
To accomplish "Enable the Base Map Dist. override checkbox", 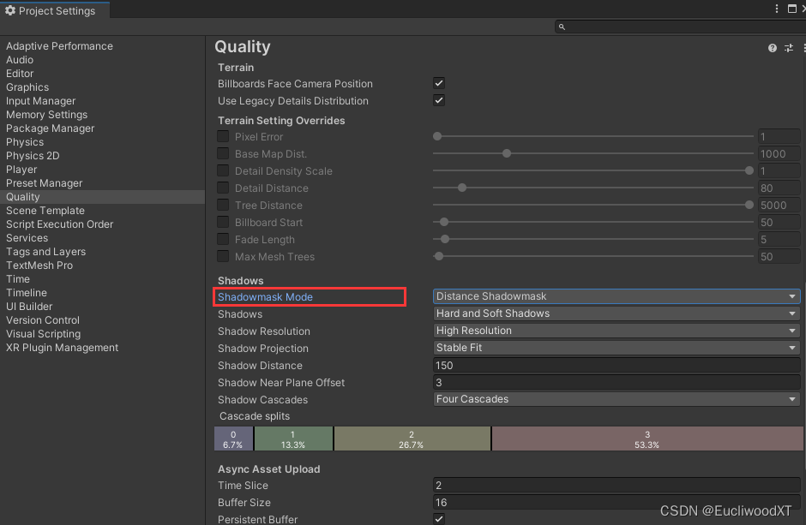I will click(x=223, y=153).
